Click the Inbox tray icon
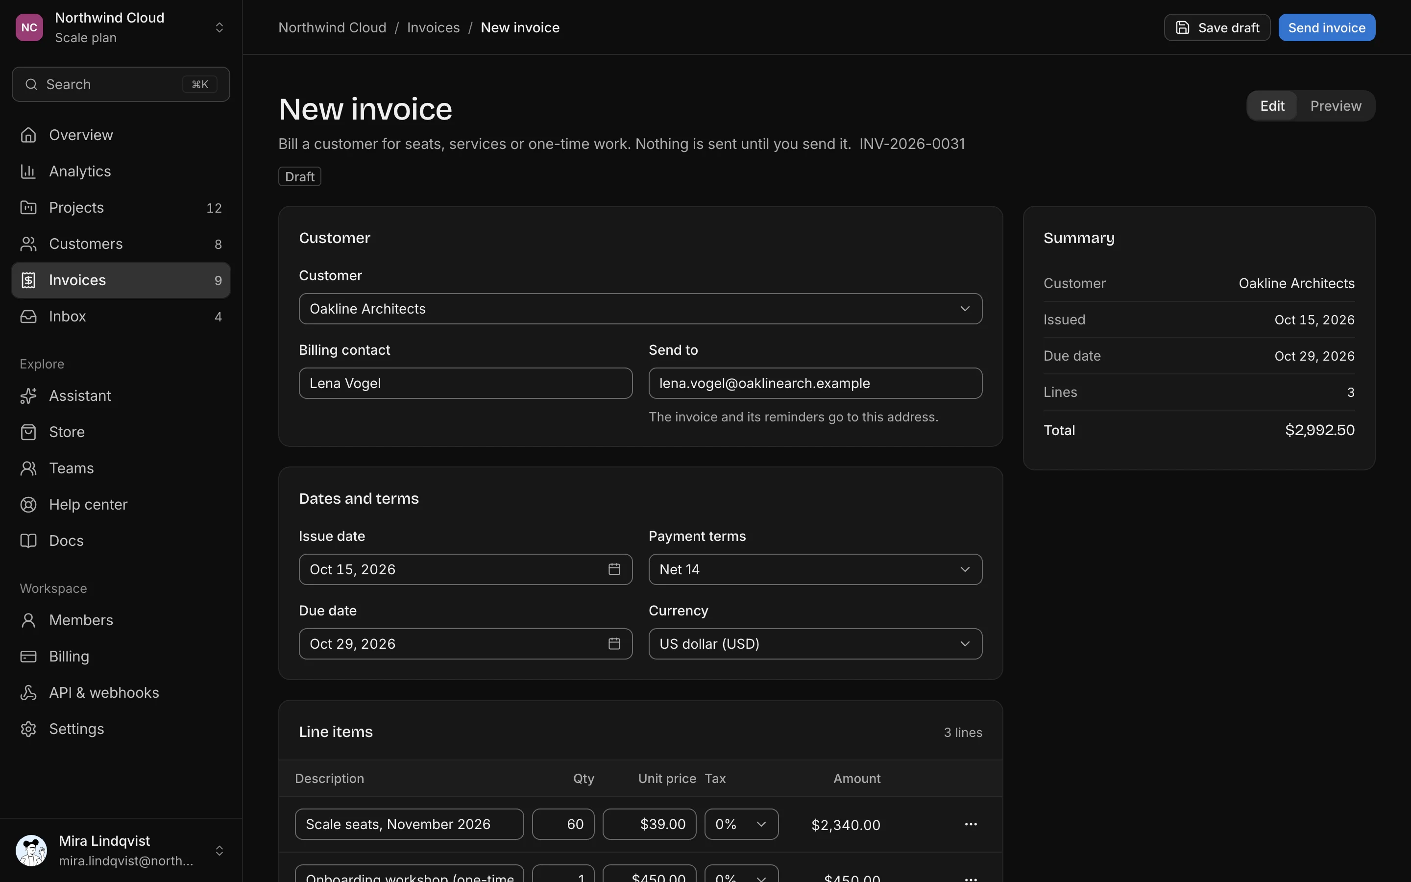This screenshot has width=1411, height=882. [28, 316]
